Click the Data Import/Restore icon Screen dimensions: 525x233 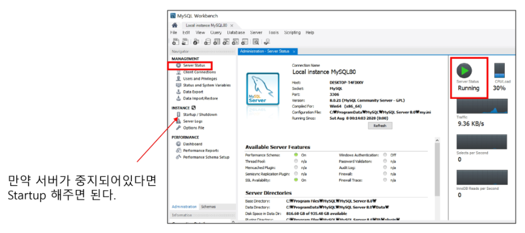(x=179, y=98)
